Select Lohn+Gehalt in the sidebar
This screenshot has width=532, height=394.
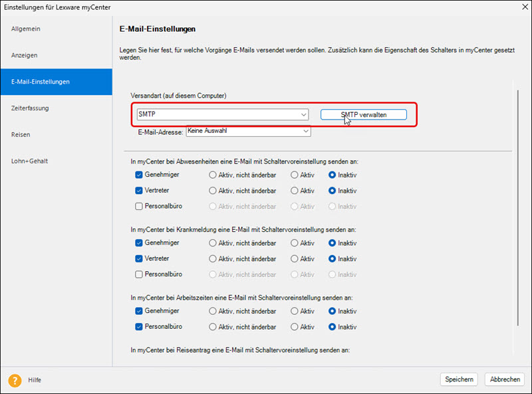[29, 161]
